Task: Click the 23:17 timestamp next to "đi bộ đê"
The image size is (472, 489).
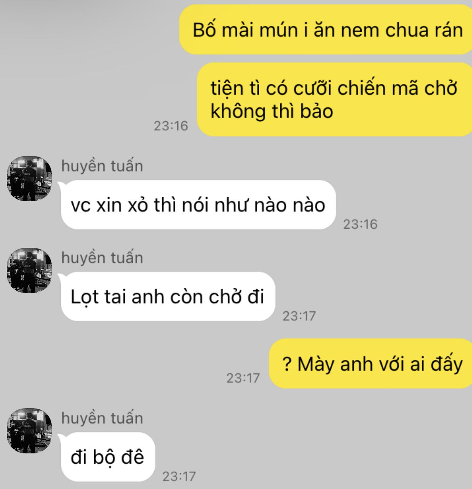Action: [179, 476]
